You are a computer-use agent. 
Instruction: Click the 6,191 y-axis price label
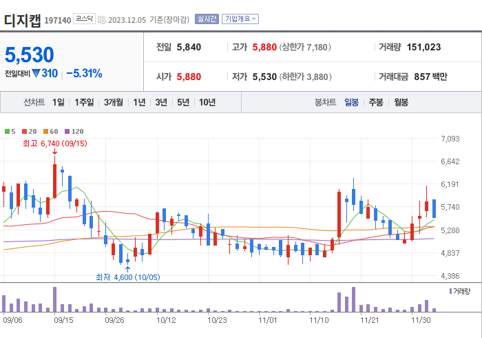pyautogui.click(x=450, y=184)
